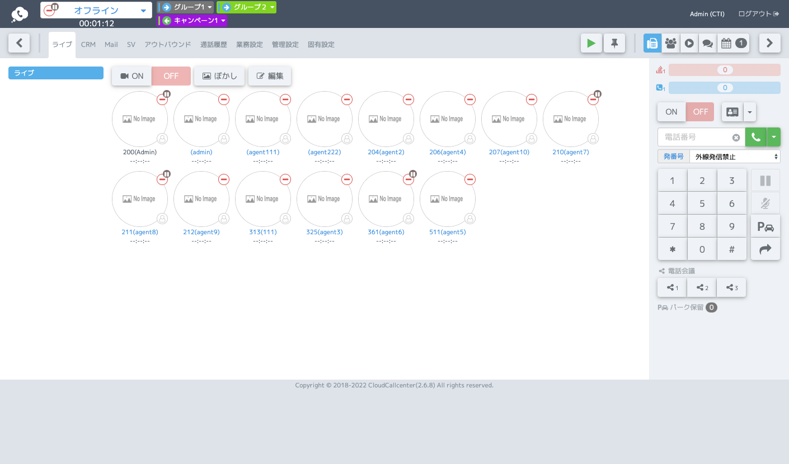The width and height of the screenshot is (789, 464).
Task: Open the 業務設定 tab
Action: (x=250, y=45)
